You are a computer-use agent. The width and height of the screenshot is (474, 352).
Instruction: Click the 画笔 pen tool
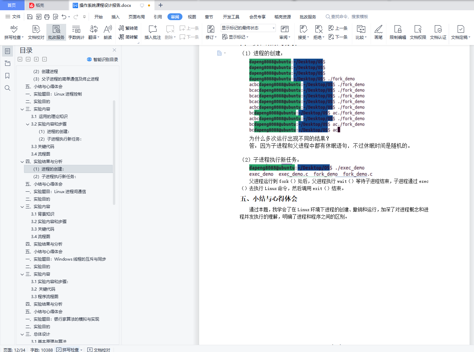379,32
